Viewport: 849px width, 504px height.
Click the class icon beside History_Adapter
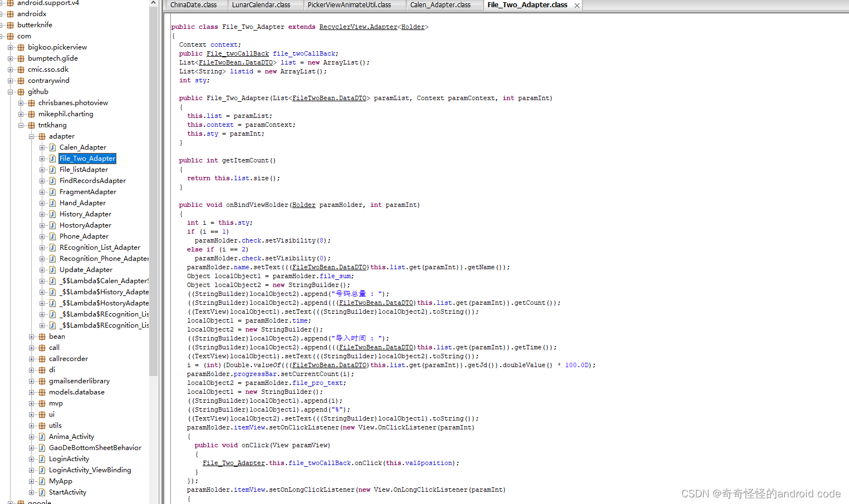52,214
